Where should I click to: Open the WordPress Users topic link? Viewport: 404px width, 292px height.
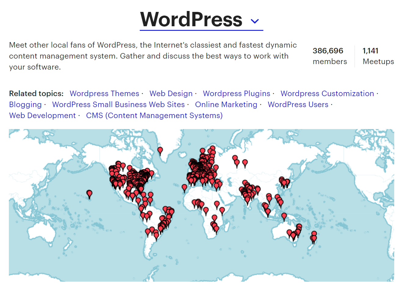[x=298, y=105]
